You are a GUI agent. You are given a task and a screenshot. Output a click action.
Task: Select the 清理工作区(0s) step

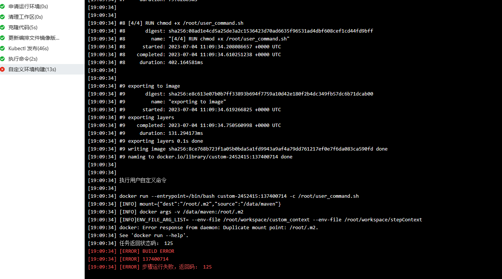42,17
